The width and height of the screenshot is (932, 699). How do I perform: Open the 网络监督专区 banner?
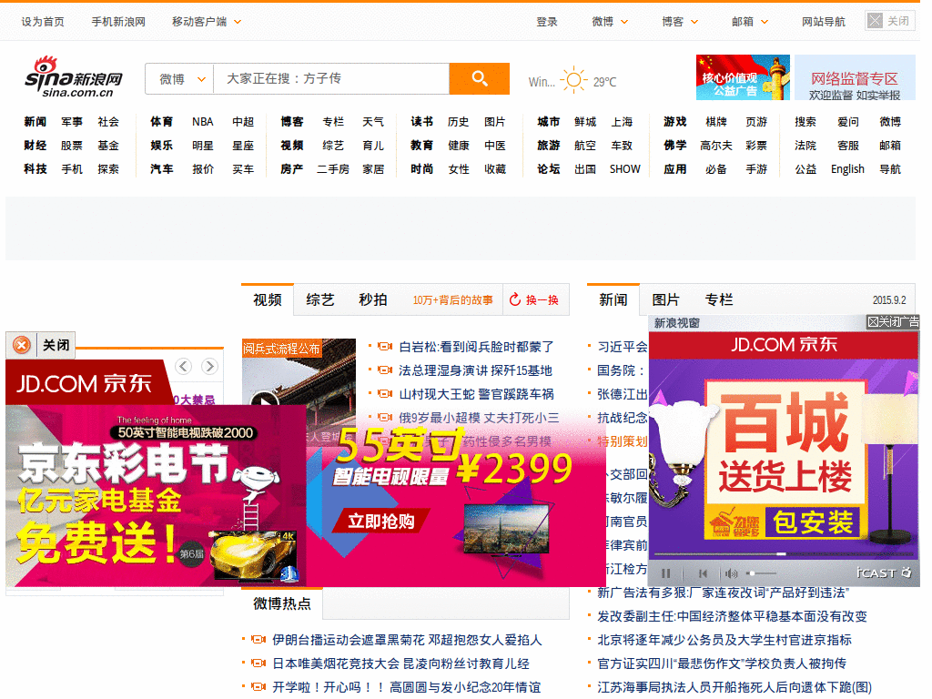point(855,77)
